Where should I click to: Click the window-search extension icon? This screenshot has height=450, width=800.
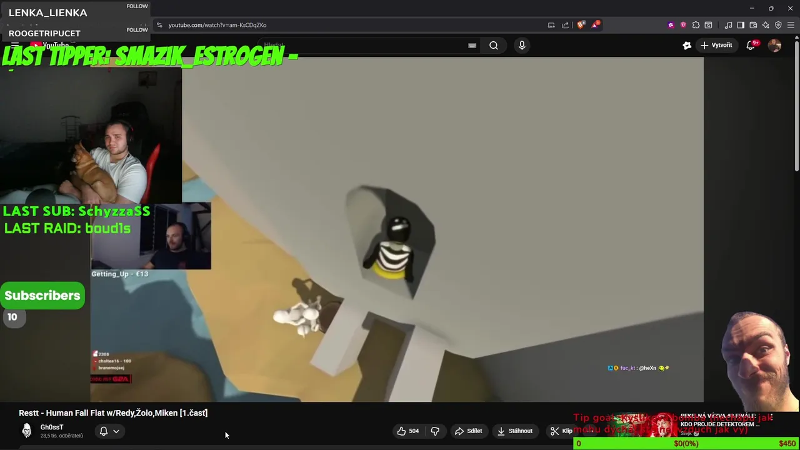(708, 25)
